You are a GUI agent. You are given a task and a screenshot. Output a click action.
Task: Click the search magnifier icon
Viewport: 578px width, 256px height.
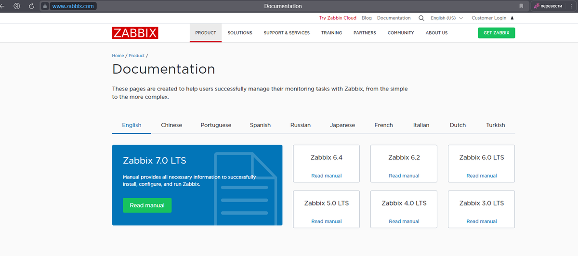[x=421, y=18]
